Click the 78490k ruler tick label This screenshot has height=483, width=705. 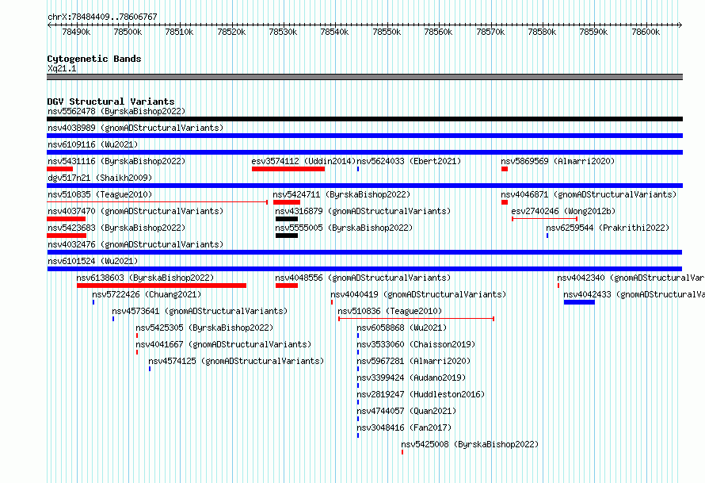(76, 32)
